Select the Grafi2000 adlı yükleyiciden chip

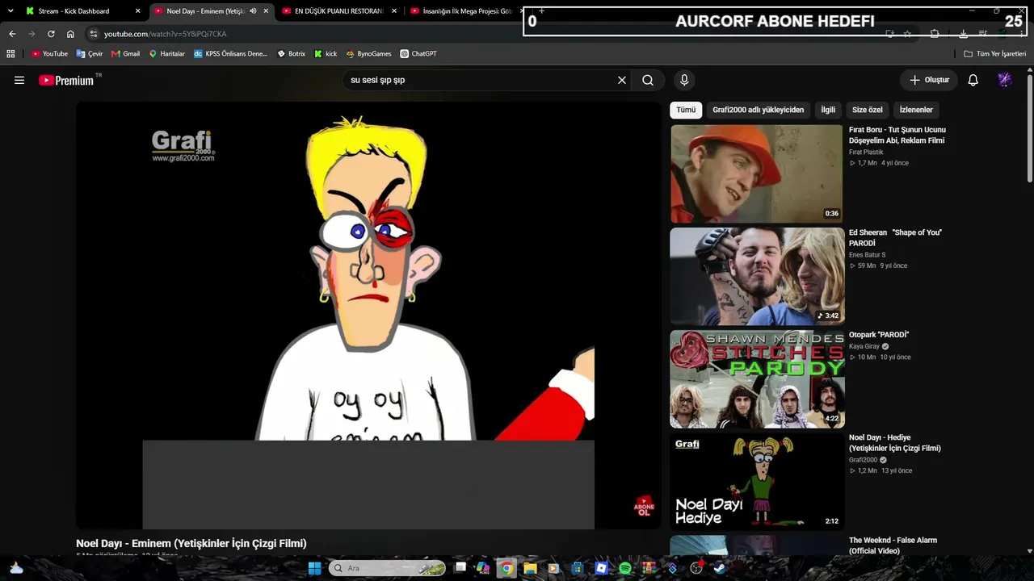758,110
